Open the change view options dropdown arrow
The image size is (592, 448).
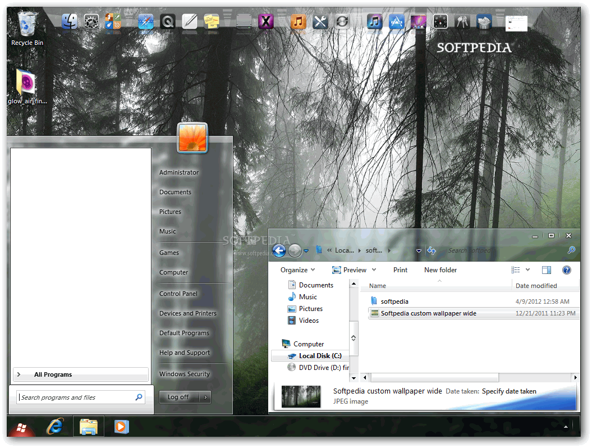point(528,269)
